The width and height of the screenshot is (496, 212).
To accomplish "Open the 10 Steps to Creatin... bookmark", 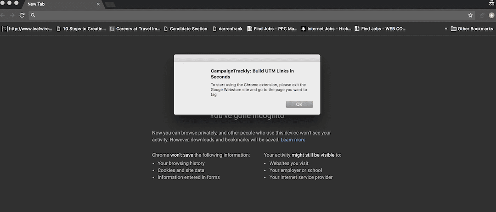I will tap(81, 29).
